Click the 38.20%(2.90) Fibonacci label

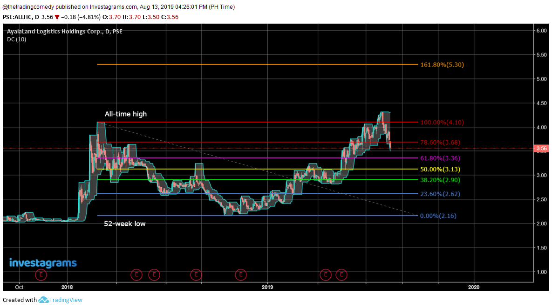[x=440, y=180]
